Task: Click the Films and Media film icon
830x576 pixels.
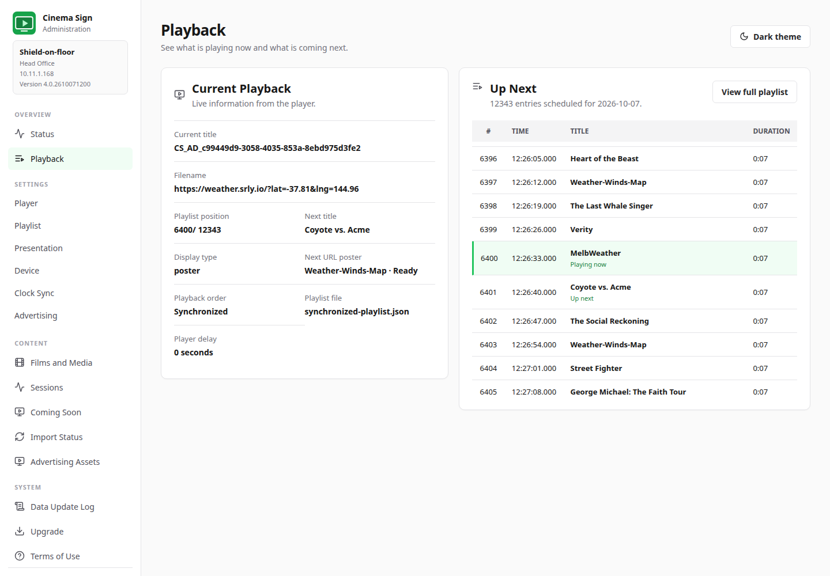Action: click(20, 362)
